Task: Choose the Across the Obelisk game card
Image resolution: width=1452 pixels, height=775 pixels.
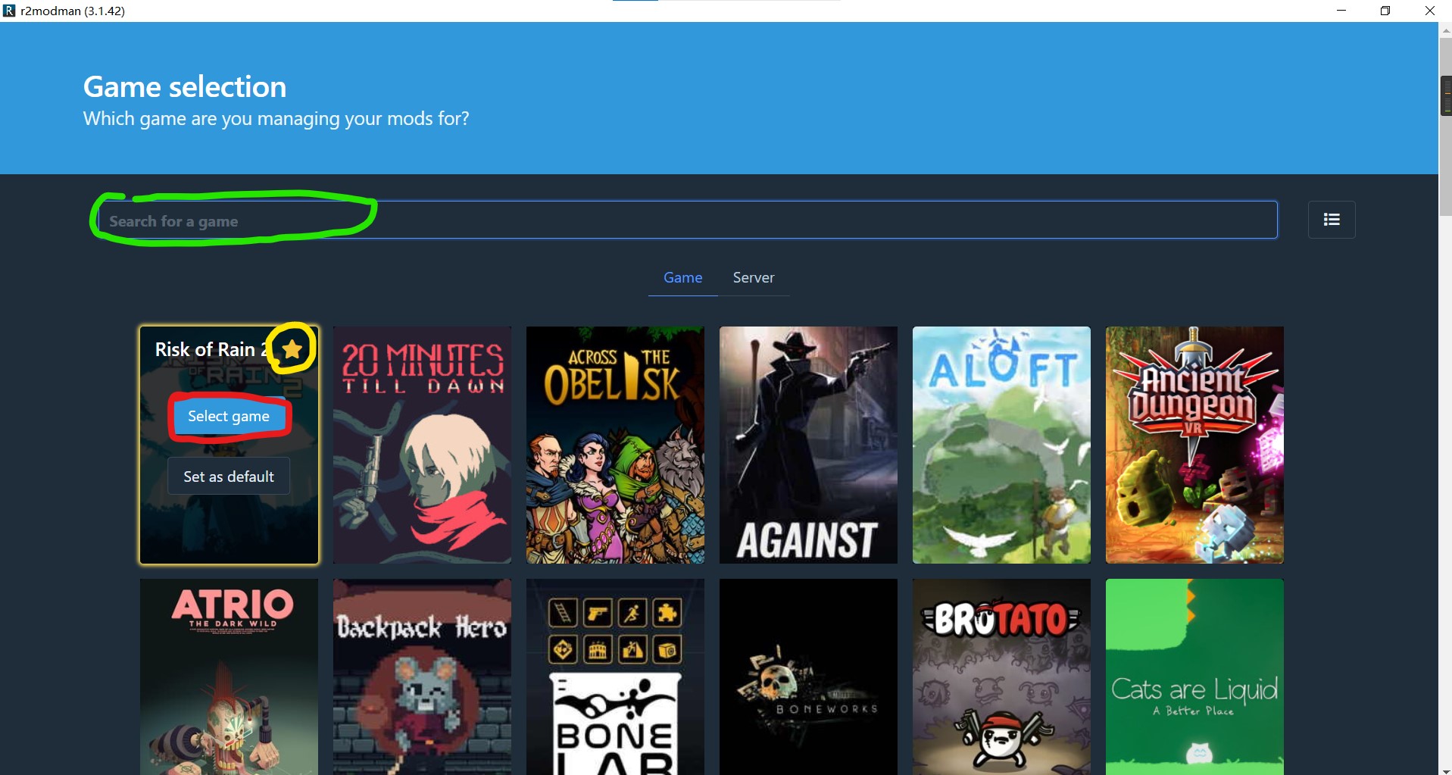Action: [615, 445]
